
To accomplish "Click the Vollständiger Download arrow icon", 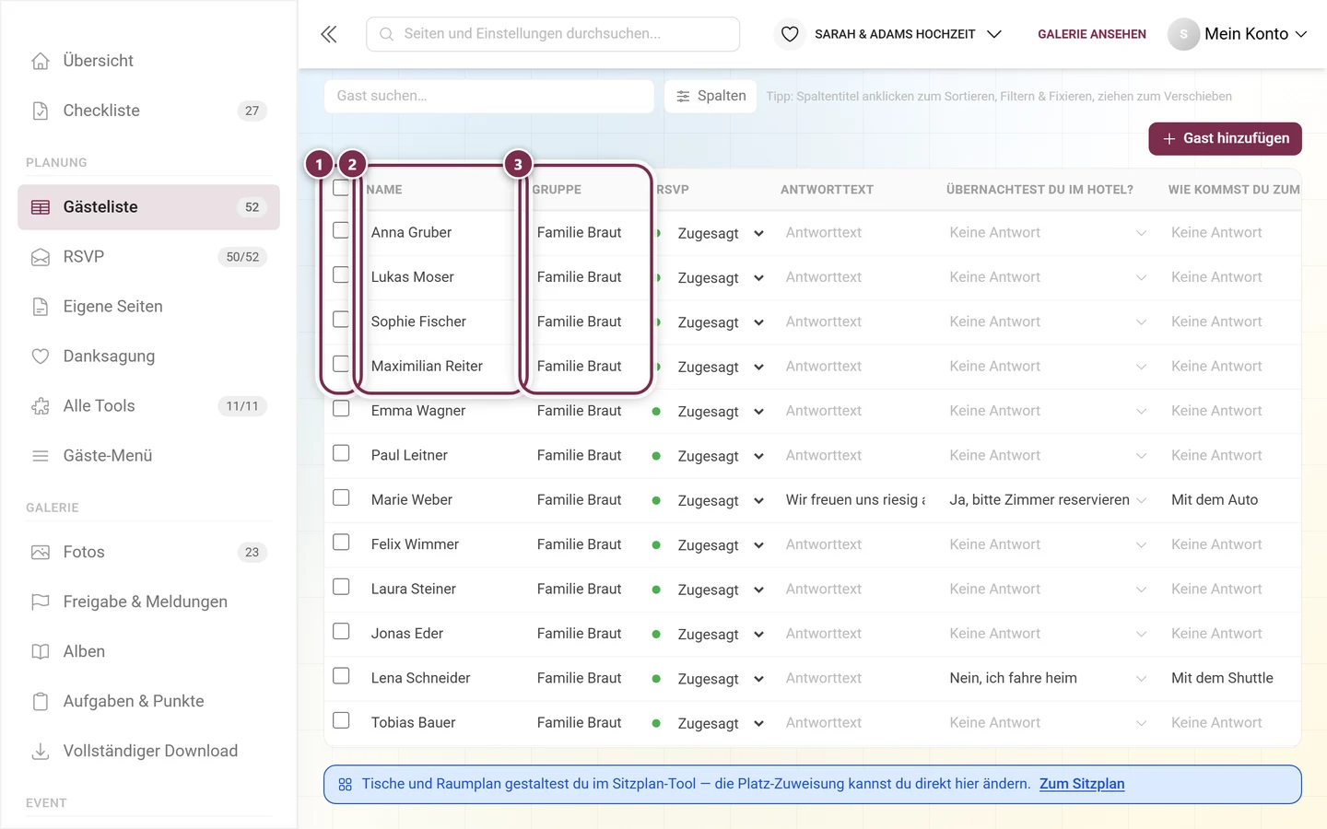I will [x=41, y=752].
